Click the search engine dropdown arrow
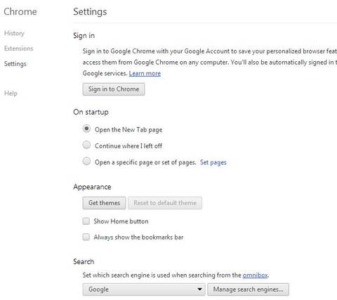 click(199, 289)
